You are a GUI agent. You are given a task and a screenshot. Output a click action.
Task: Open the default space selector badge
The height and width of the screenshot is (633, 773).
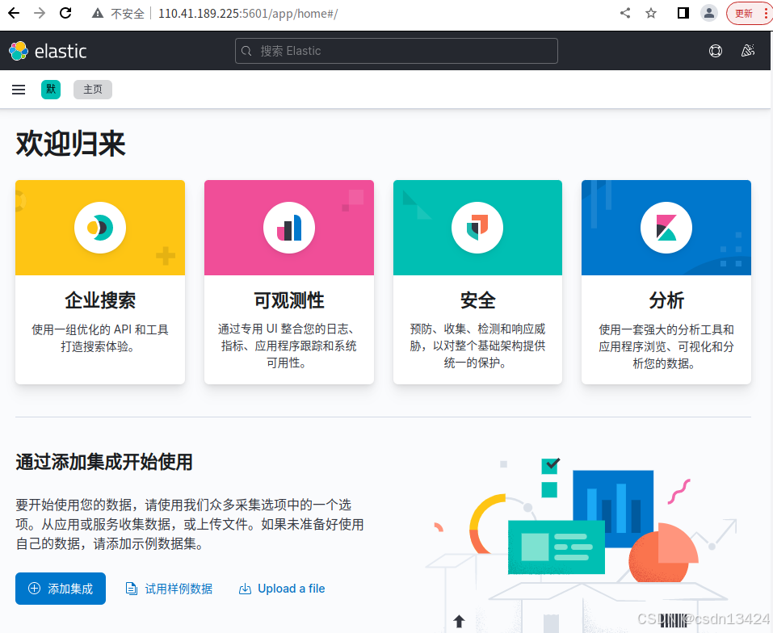[x=51, y=90]
